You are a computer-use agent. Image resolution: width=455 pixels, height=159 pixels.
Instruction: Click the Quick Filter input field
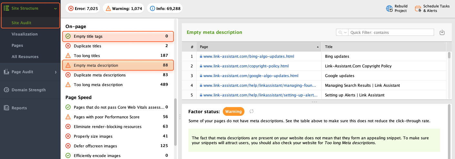pos(391,33)
